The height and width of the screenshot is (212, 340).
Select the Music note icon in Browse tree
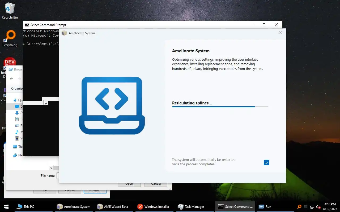pos(17,132)
